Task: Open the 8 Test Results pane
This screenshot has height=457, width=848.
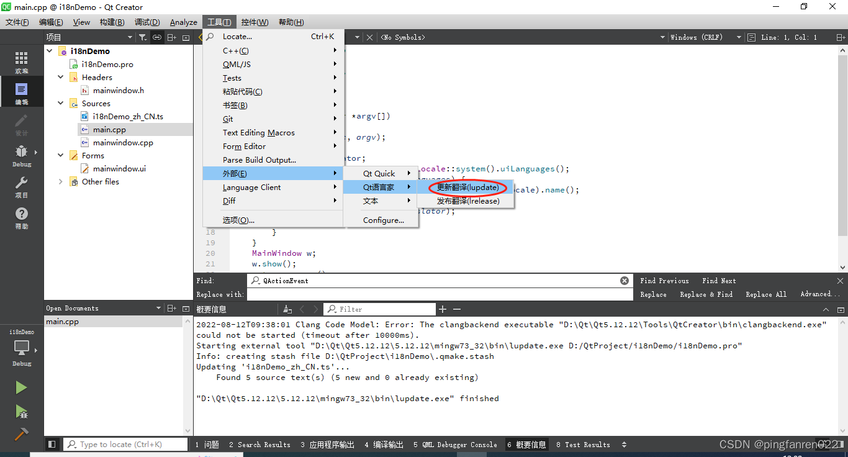Action: point(583,445)
